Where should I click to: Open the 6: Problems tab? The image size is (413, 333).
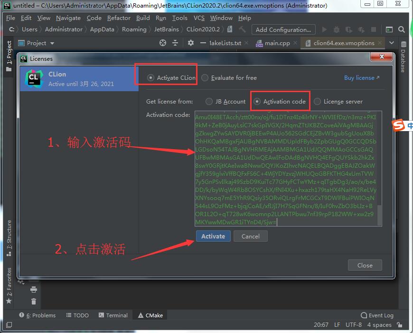(38, 315)
